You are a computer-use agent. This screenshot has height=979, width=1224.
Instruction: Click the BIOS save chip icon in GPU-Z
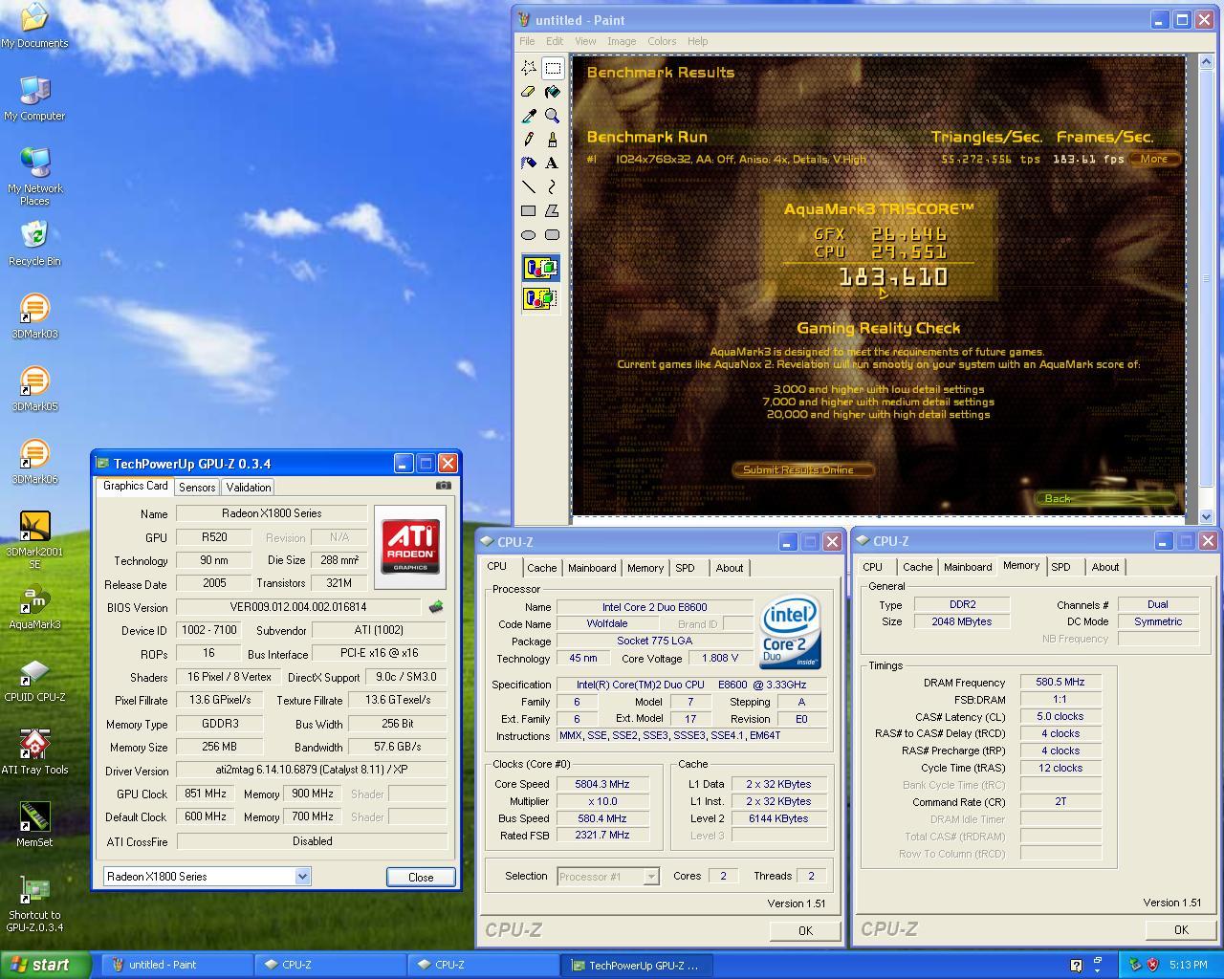[436, 607]
